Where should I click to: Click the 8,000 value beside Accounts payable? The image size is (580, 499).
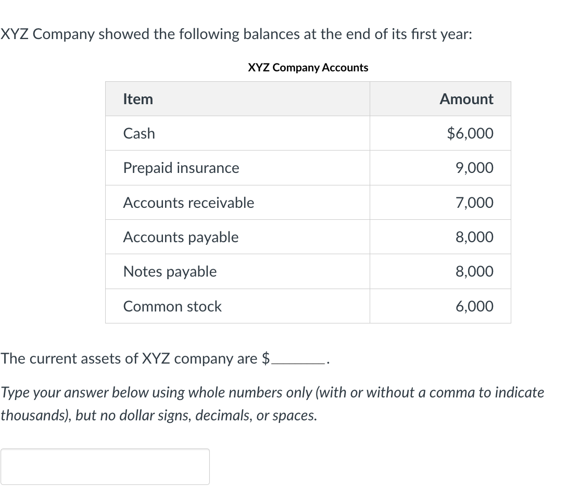[475, 237]
